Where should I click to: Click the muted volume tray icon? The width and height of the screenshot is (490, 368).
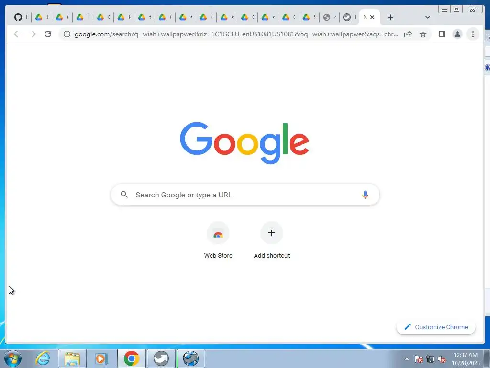(x=442, y=359)
